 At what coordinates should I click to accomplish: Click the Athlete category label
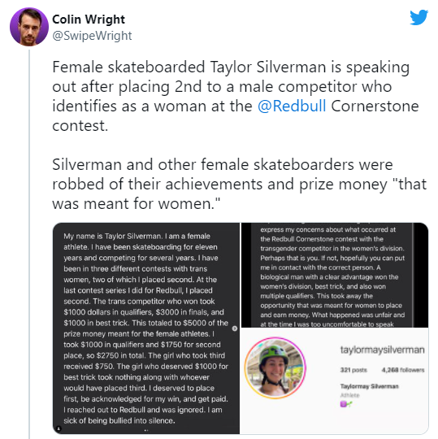pyautogui.click(x=350, y=395)
